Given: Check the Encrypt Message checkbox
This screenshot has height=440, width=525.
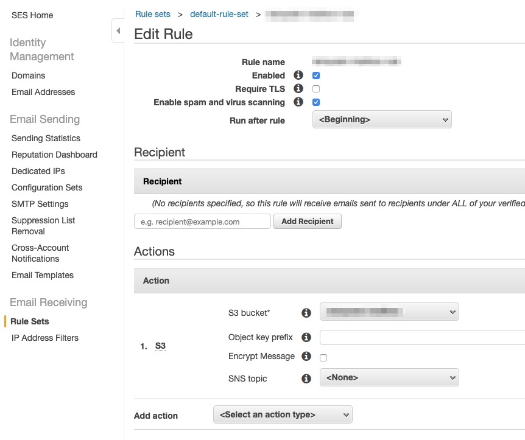Looking at the screenshot, I should [323, 358].
